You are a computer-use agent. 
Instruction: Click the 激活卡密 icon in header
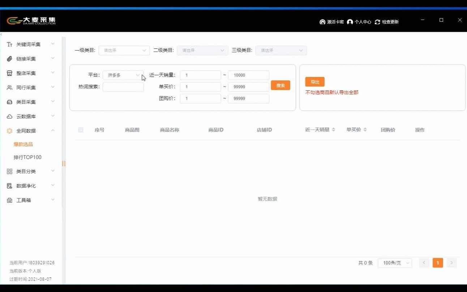click(x=322, y=22)
